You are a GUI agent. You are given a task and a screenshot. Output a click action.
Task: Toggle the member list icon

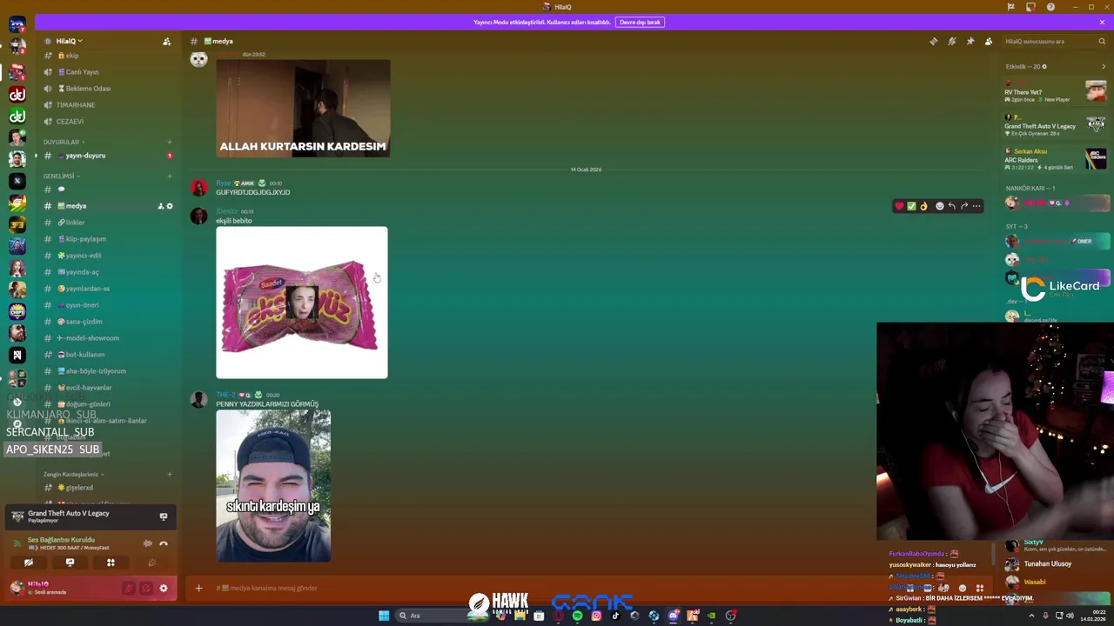pos(989,41)
